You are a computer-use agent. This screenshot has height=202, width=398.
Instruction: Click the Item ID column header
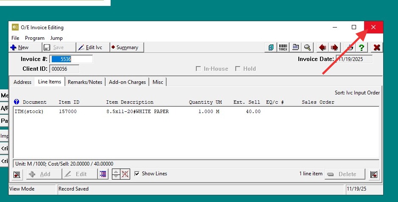pyautogui.click(x=69, y=102)
